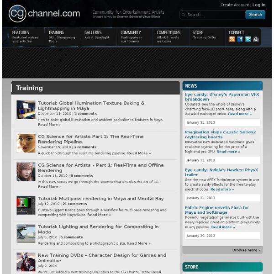Click the January 30, 2013 date
The width and height of the screenshot is (274, 274).
[200, 236]
